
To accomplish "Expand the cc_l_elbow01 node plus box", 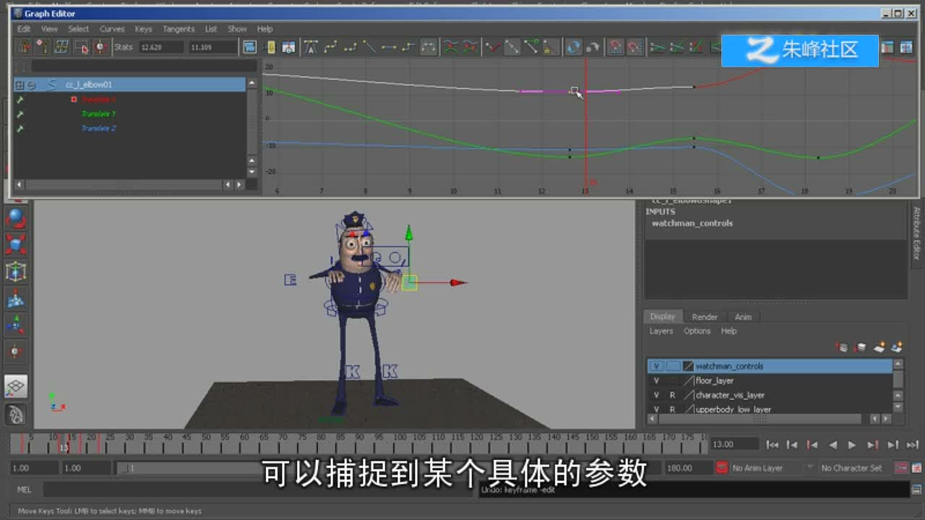I will (20, 84).
